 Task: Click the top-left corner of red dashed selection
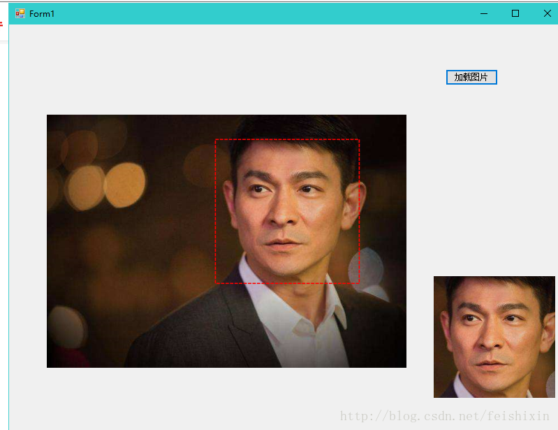pyautogui.click(x=215, y=139)
